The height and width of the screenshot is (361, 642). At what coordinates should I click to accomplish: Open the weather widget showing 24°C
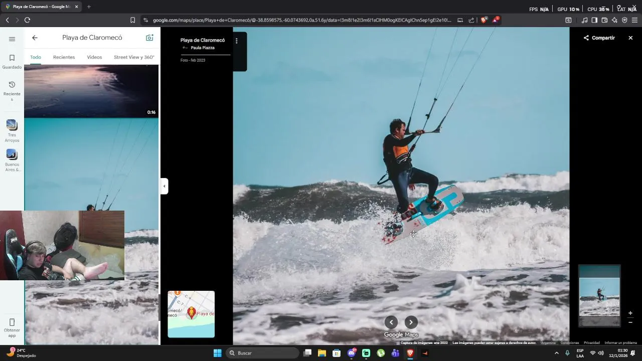[x=22, y=353]
